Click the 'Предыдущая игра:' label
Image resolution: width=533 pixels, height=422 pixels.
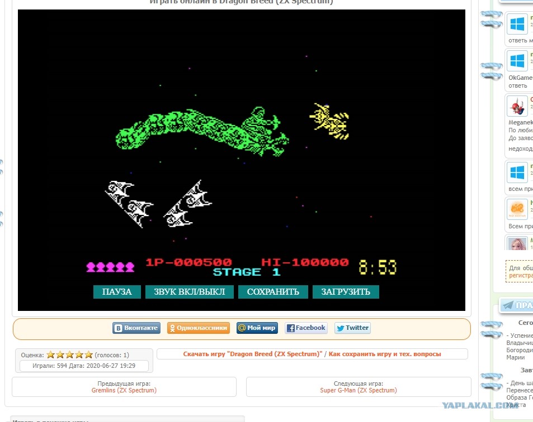(124, 383)
